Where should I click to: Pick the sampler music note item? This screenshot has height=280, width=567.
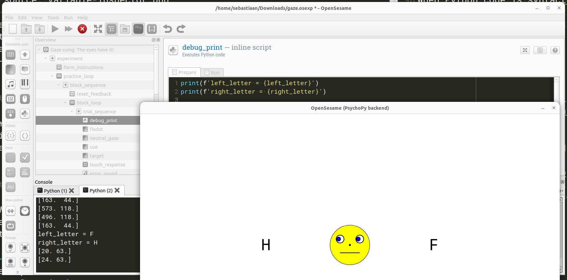[10, 84]
